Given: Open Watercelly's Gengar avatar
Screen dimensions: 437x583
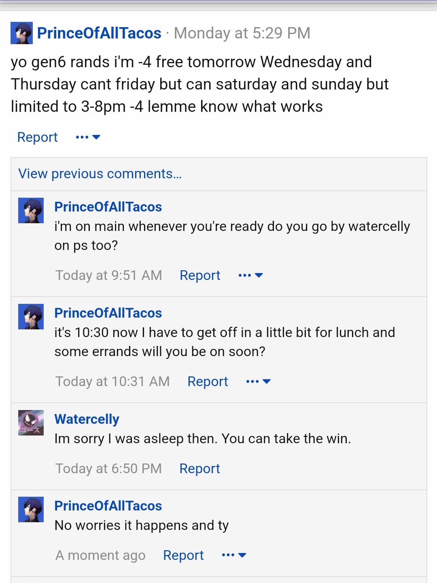Looking at the screenshot, I should pos(31,423).
